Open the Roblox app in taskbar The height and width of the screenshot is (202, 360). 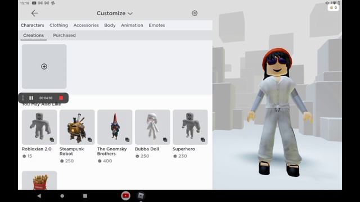point(141,196)
